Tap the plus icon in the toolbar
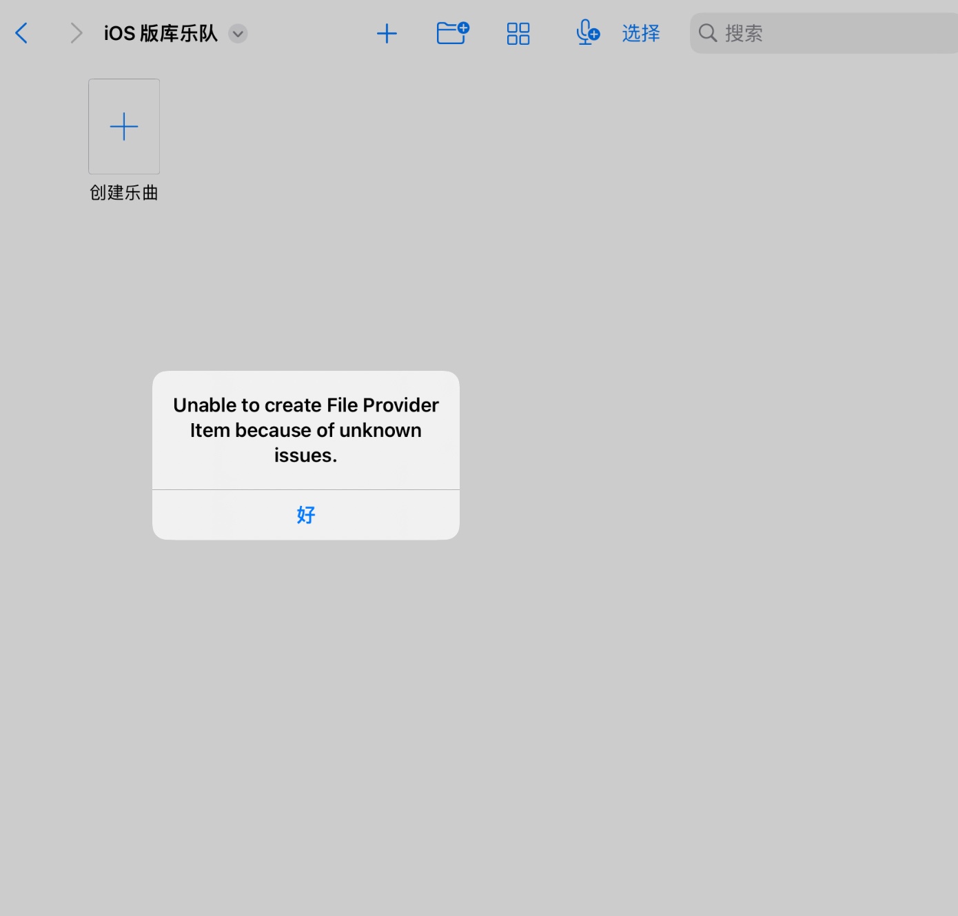This screenshot has height=916, width=958. [387, 33]
